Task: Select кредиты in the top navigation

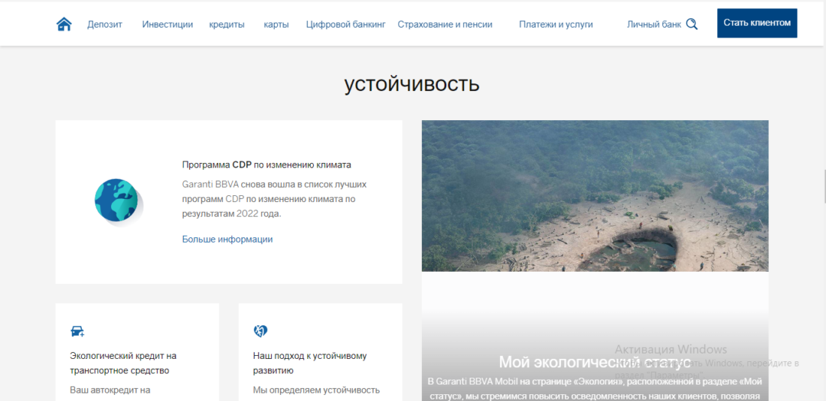Action: (x=227, y=24)
